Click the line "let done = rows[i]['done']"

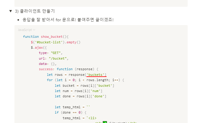81,96
